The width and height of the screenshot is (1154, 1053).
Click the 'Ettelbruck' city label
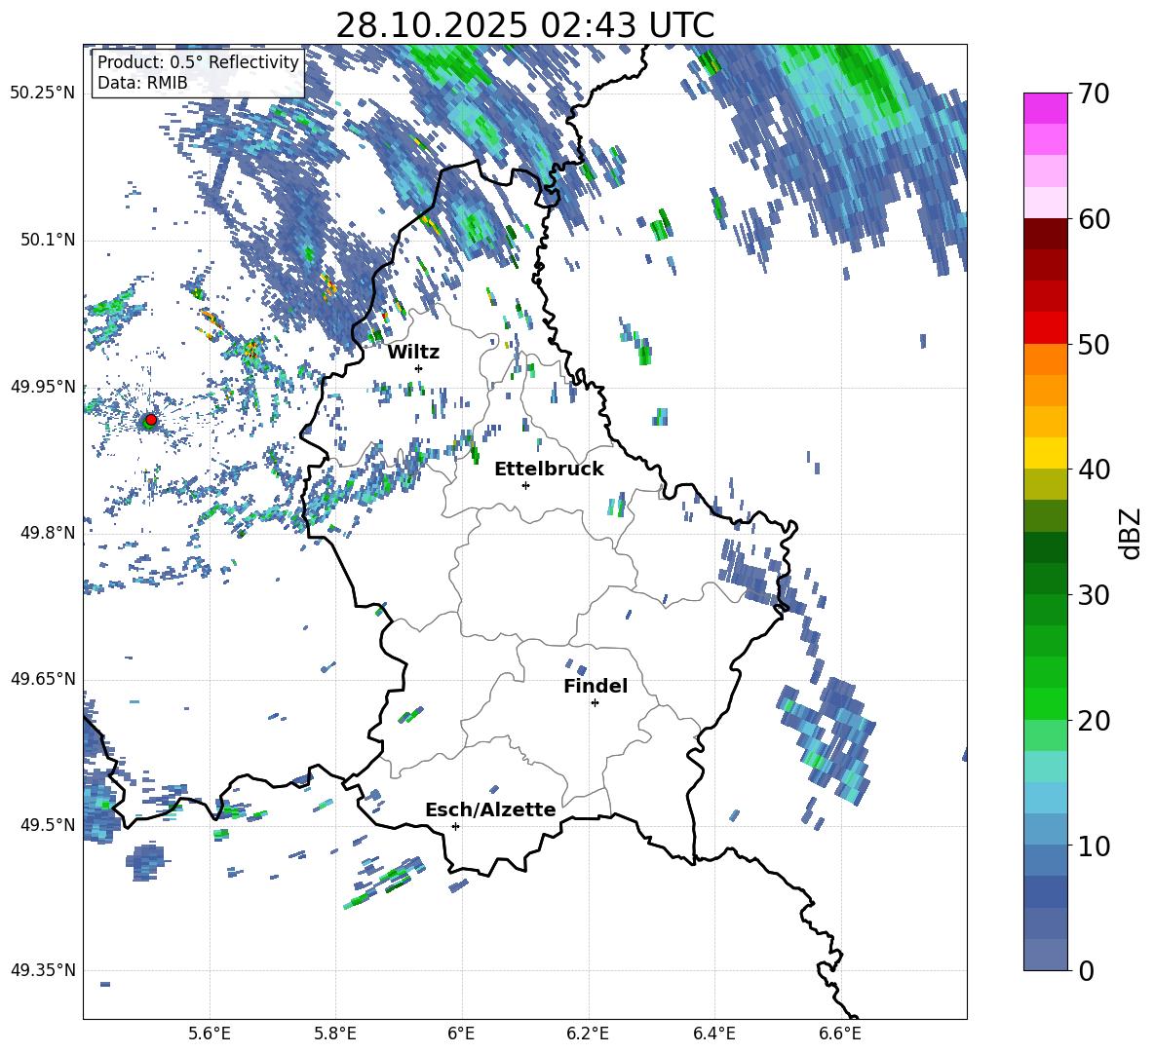click(549, 470)
